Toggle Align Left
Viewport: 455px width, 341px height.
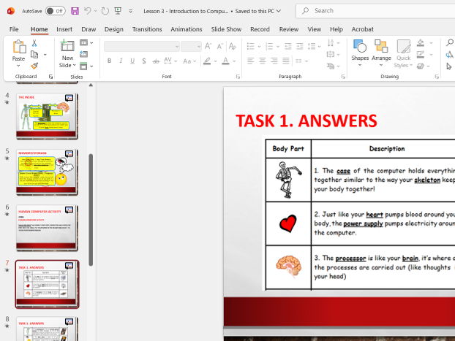click(251, 61)
